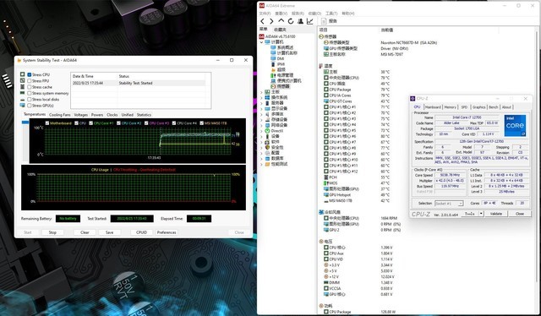541x316 pixels.
Task: Enable Stress system memory checkbox
Action: pyautogui.click(x=30, y=93)
